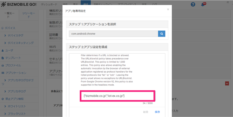Open the ダッシュボード menu
The height and width of the screenshot is (117, 233).
[49, 5]
